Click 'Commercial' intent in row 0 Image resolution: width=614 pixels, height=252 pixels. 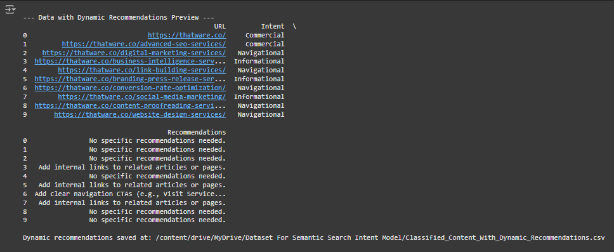coord(265,36)
